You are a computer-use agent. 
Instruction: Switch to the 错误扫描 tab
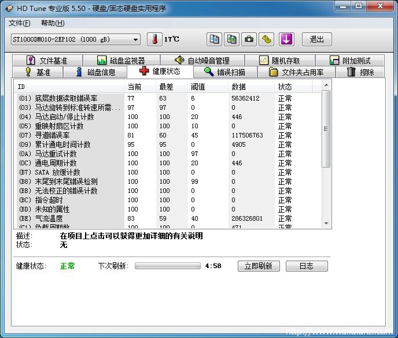pos(225,72)
